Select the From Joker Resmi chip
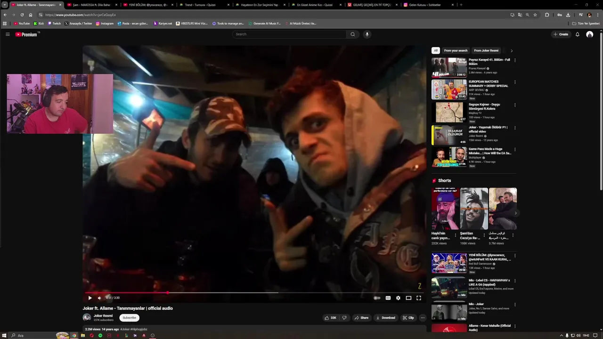This screenshot has height=339, width=603. [x=486, y=50]
